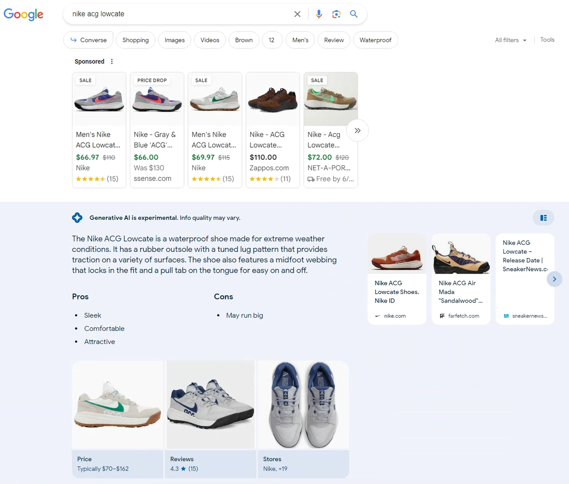Click the 'Cons' heading

(x=224, y=297)
